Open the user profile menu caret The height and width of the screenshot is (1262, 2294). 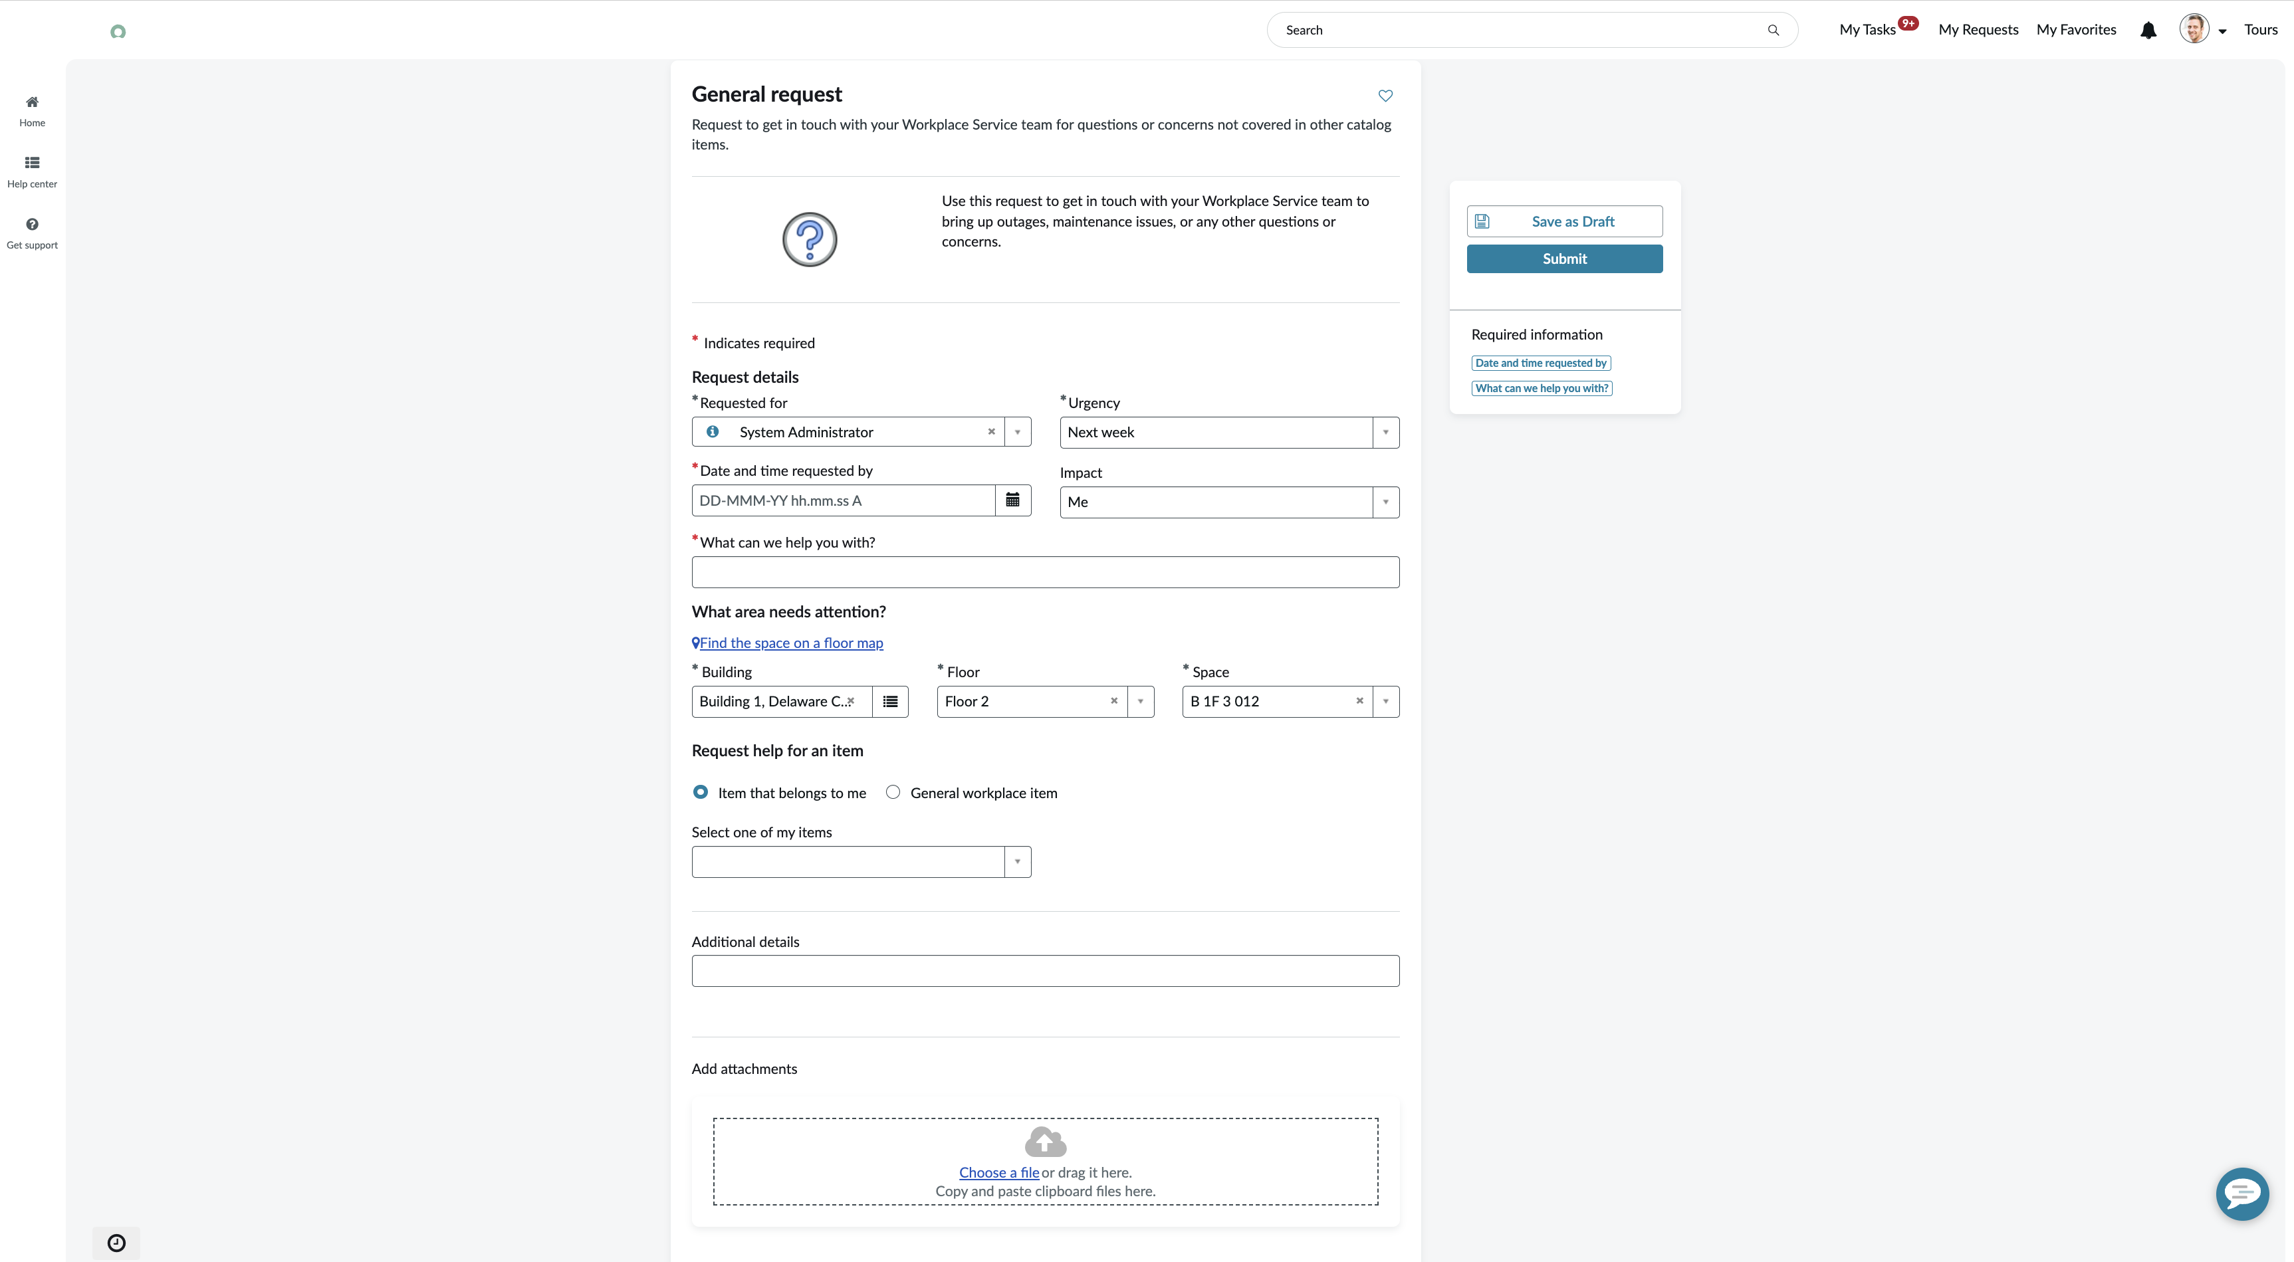[2223, 31]
